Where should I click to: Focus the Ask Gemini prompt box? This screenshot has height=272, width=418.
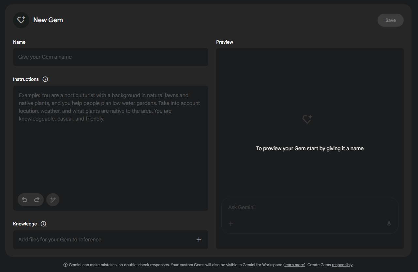[306, 208]
